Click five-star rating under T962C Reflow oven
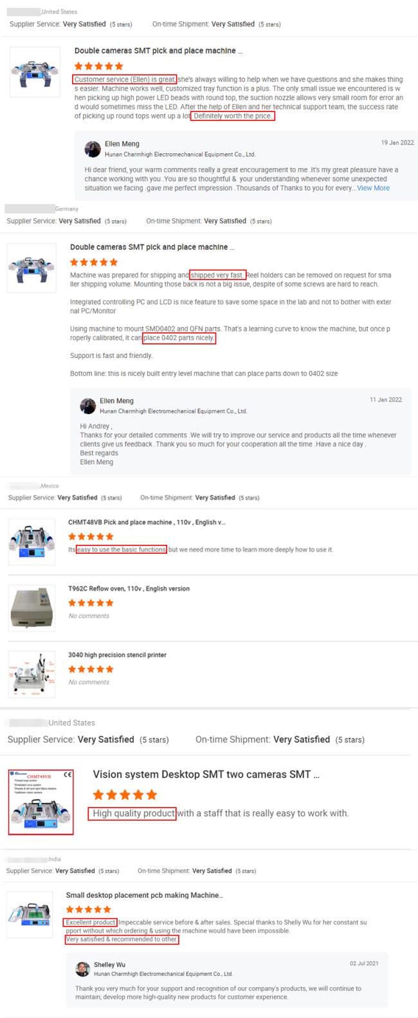 91,603
